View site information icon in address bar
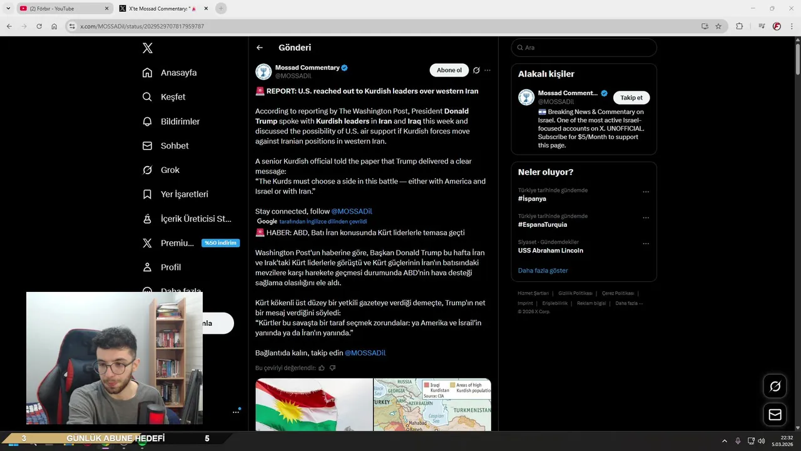The height and width of the screenshot is (451, 801). 72,26
